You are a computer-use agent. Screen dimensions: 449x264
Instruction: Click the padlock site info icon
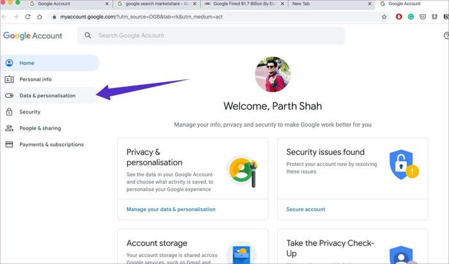click(54, 17)
